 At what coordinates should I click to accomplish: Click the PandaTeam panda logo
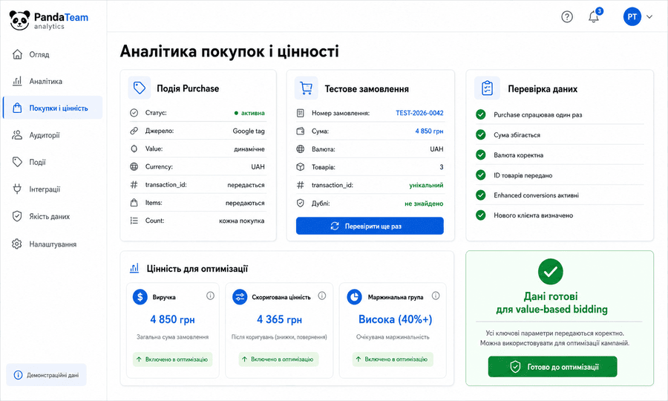click(19, 20)
